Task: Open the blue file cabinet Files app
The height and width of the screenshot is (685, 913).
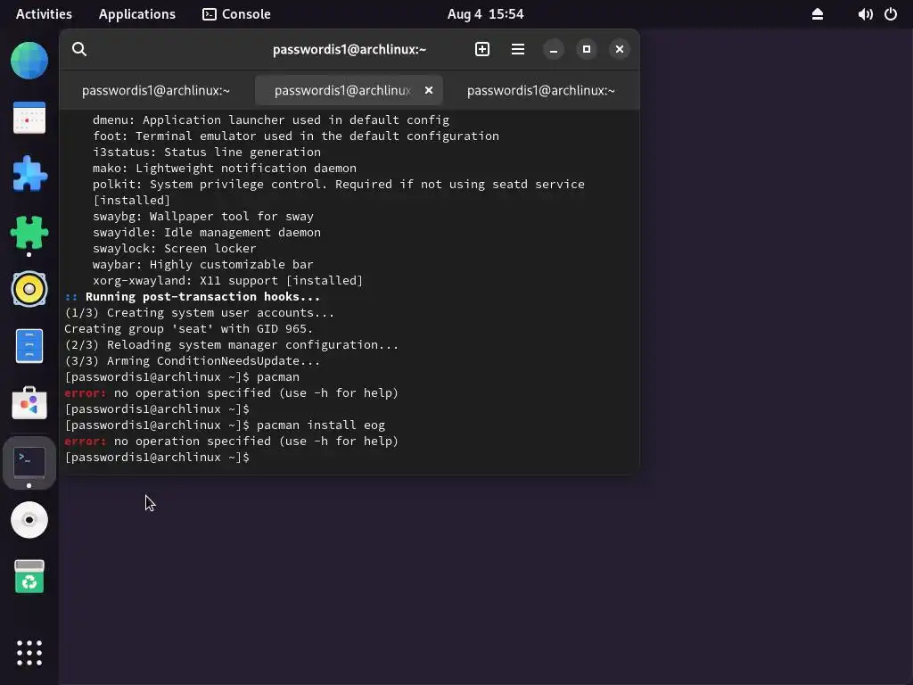Action: coord(29,346)
